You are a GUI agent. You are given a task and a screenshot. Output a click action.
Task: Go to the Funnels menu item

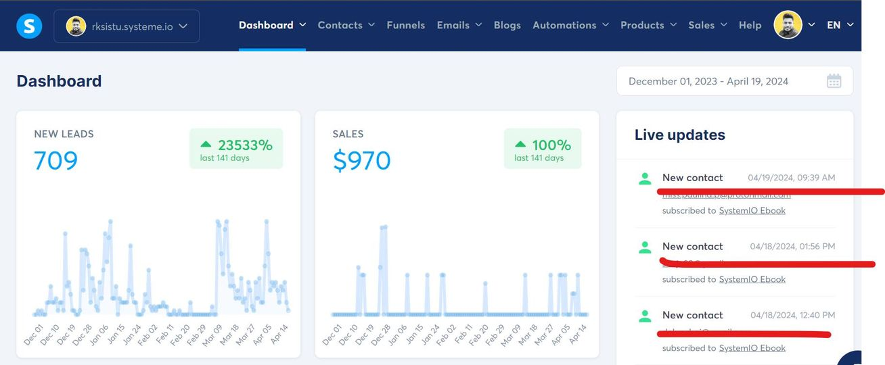405,25
